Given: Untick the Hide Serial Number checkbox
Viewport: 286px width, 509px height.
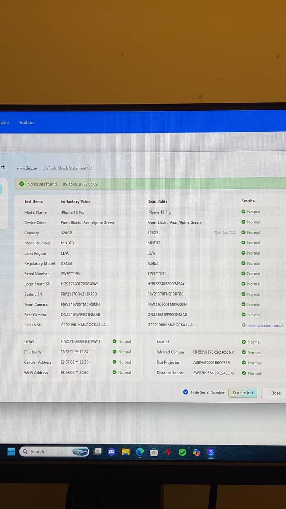Looking at the screenshot, I should point(186,392).
